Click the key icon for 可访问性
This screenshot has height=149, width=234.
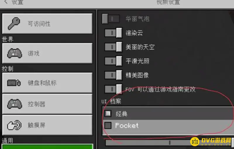click(14, 24)
